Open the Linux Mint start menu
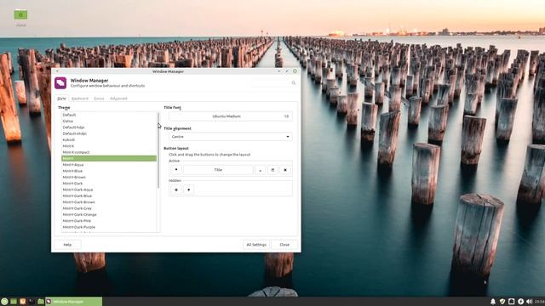The image size is (545, 306). pos(4,302)
